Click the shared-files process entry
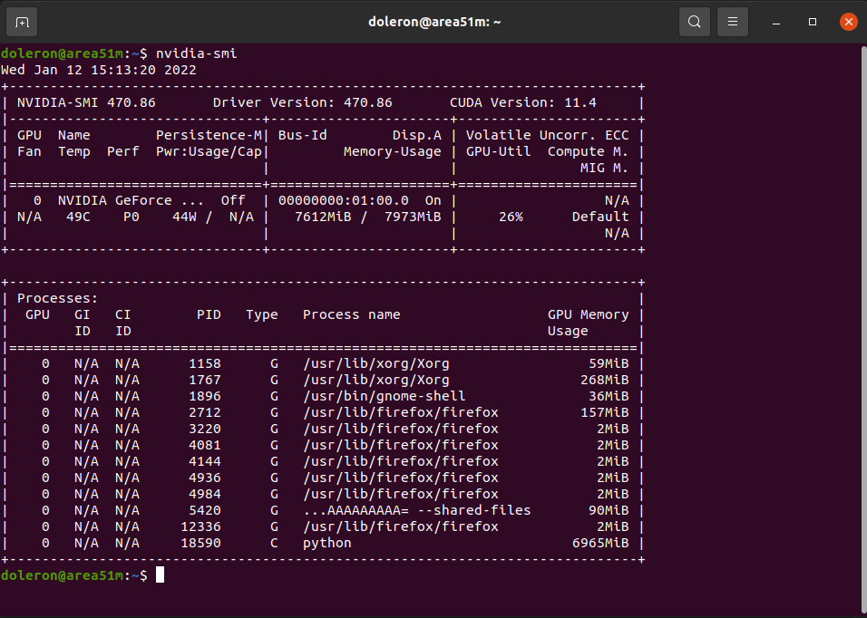The image size is (867, 618). pyautogui.click(x=417, y=510)
